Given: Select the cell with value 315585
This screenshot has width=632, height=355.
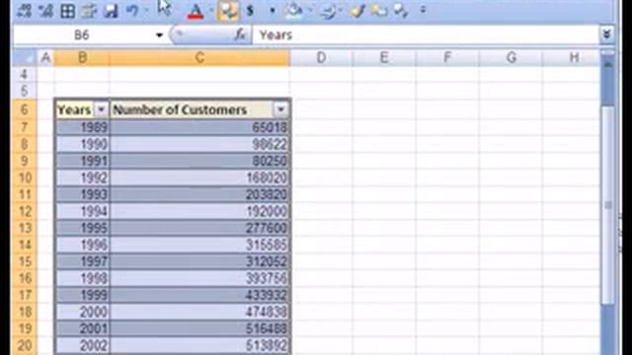Looking at the screenshot, I should (x=199, y=245).
